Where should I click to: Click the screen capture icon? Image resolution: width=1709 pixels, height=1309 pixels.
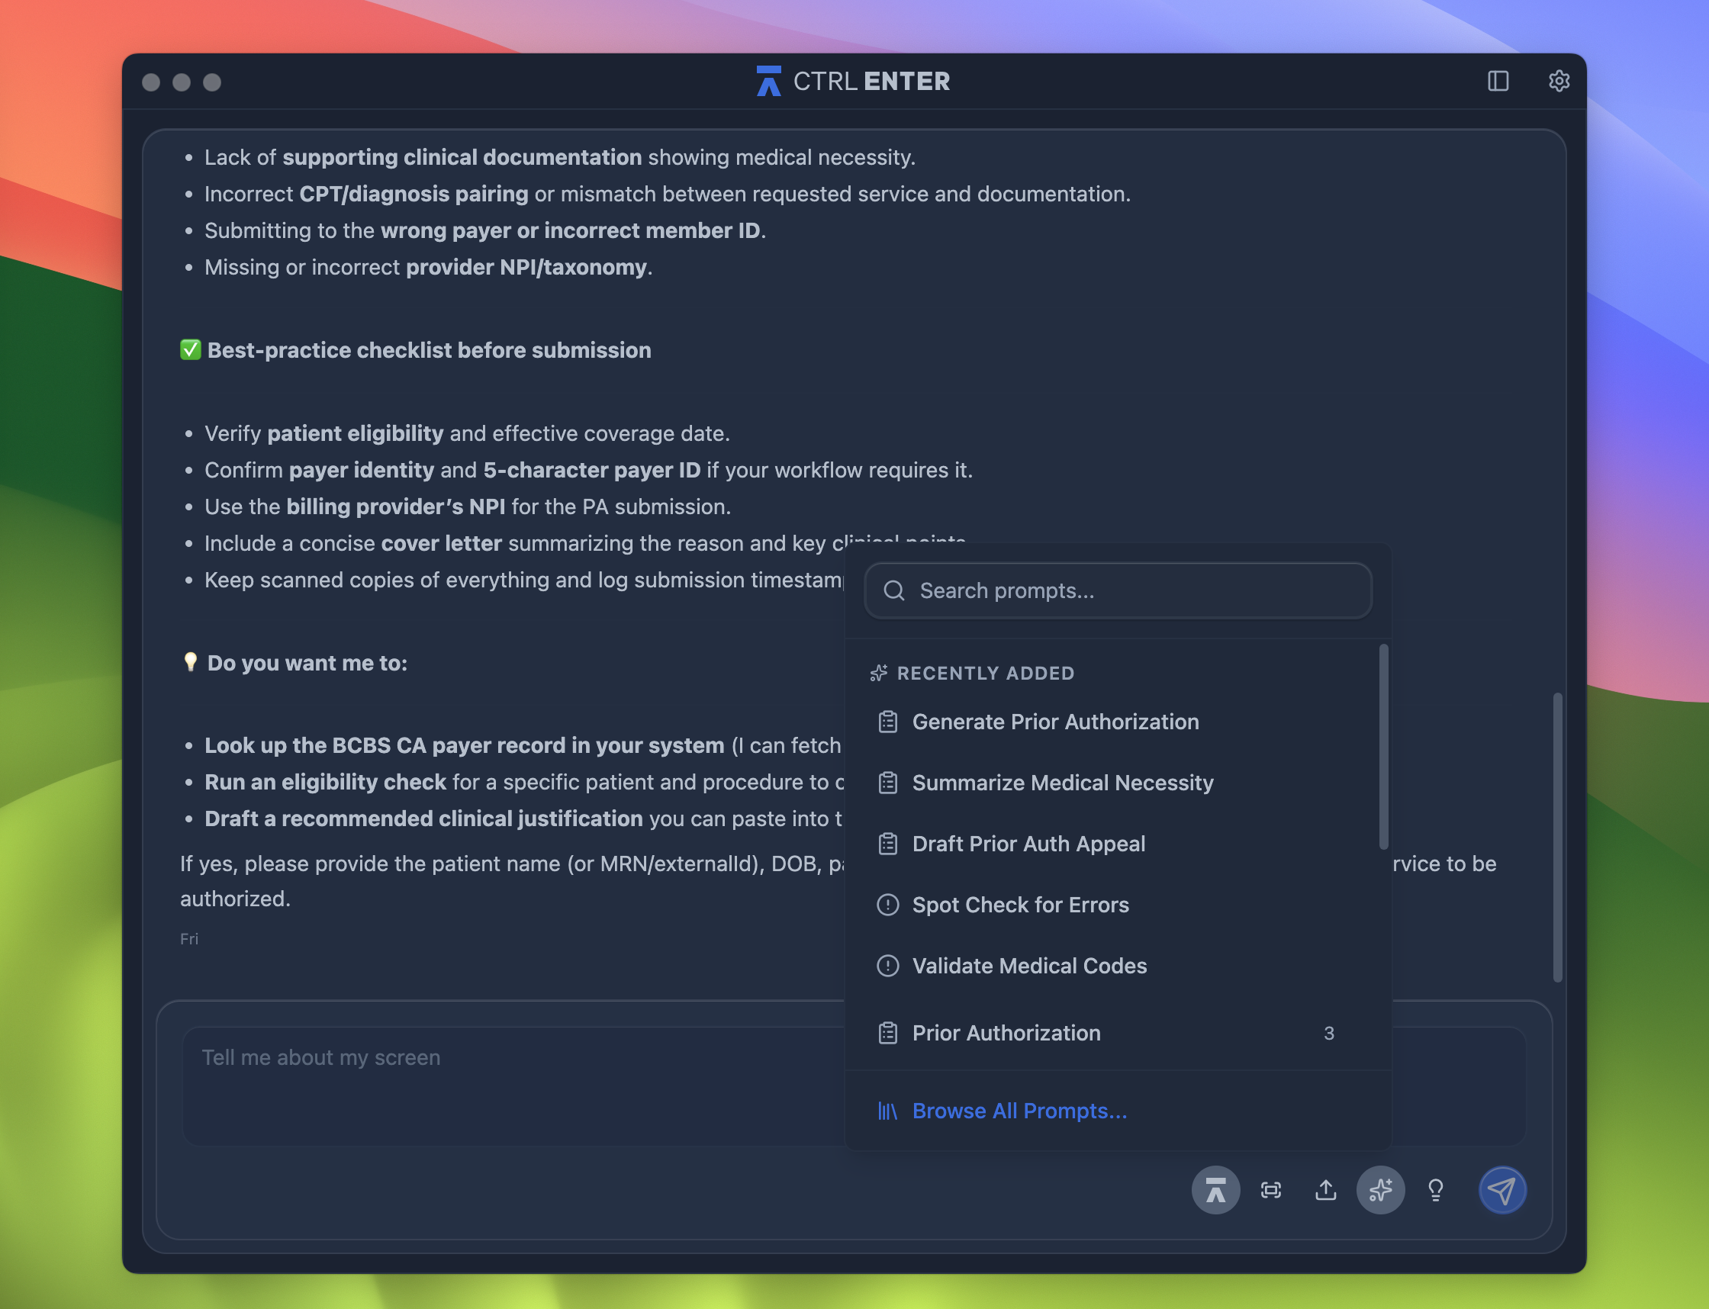(1270, 1190)
